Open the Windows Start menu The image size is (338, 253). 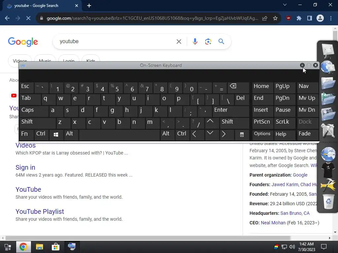[8, 247]
